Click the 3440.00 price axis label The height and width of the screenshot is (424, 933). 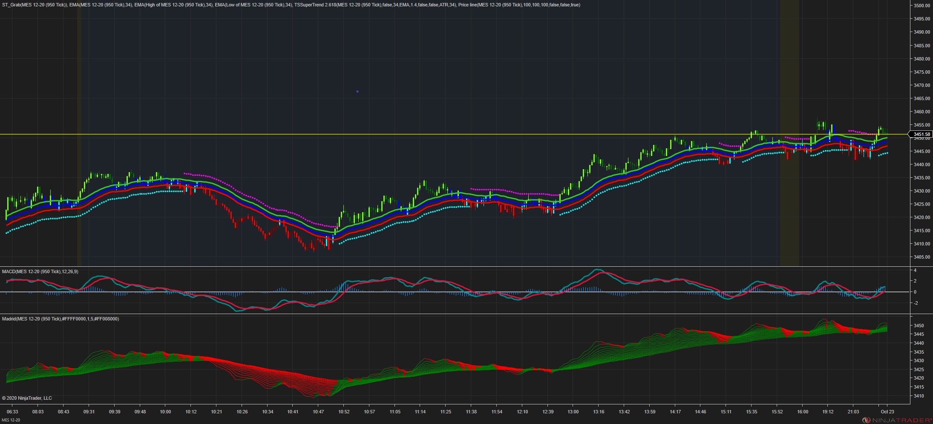922,164
